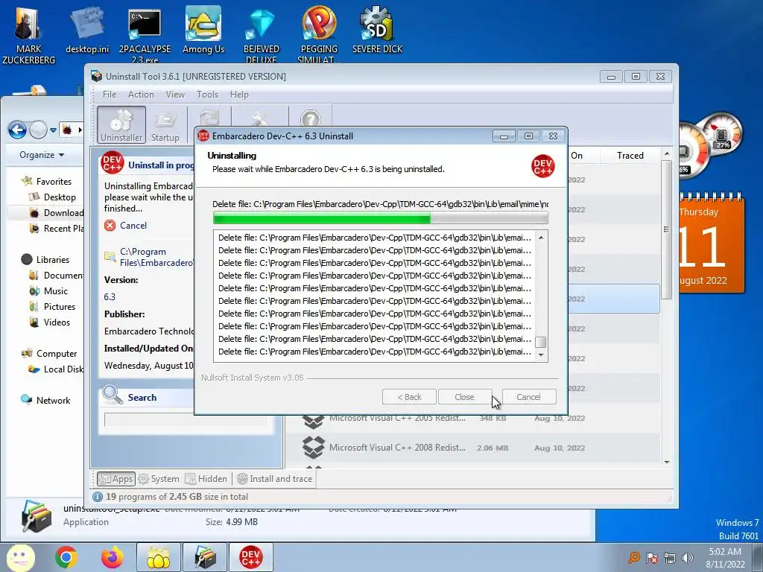Open Firefox from taskbar
This screenshot has width=763, height=572.
pos(113,557)
